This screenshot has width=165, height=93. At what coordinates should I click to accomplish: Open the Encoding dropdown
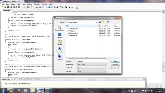[x=106, y=72]
